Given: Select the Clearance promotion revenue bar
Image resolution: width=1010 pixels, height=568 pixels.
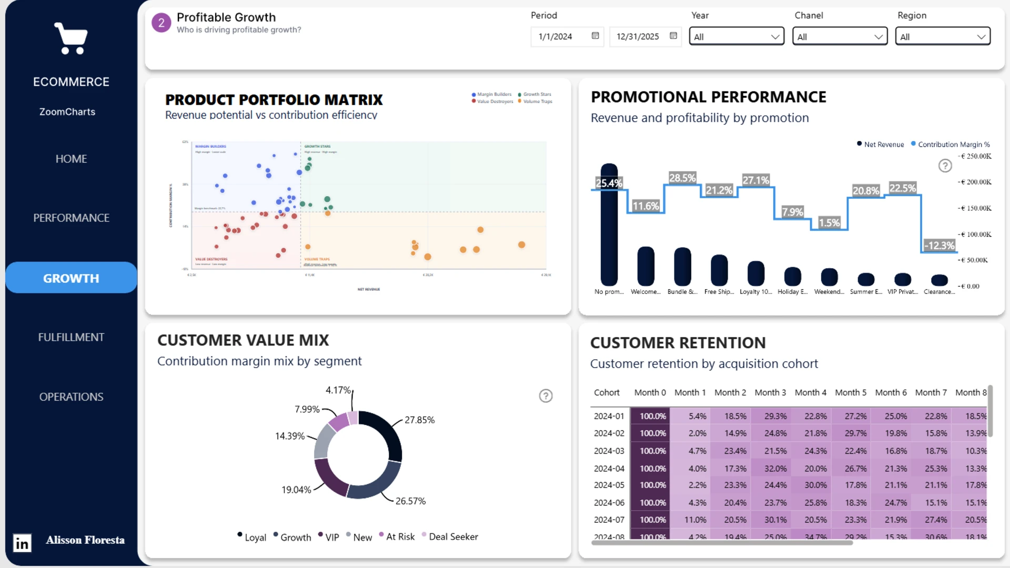Looking at the screenshot, I should pyautogui.click(x=939, y=280).
